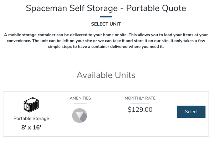Viewport: 214px width, 147px height.
Task: Click the MONTHLY RATE column header
Action: (140, 98)
